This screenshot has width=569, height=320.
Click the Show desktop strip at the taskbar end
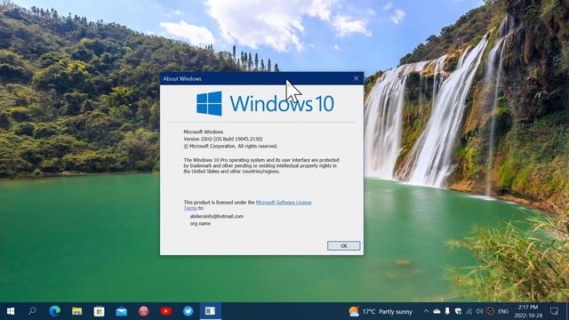567,311
